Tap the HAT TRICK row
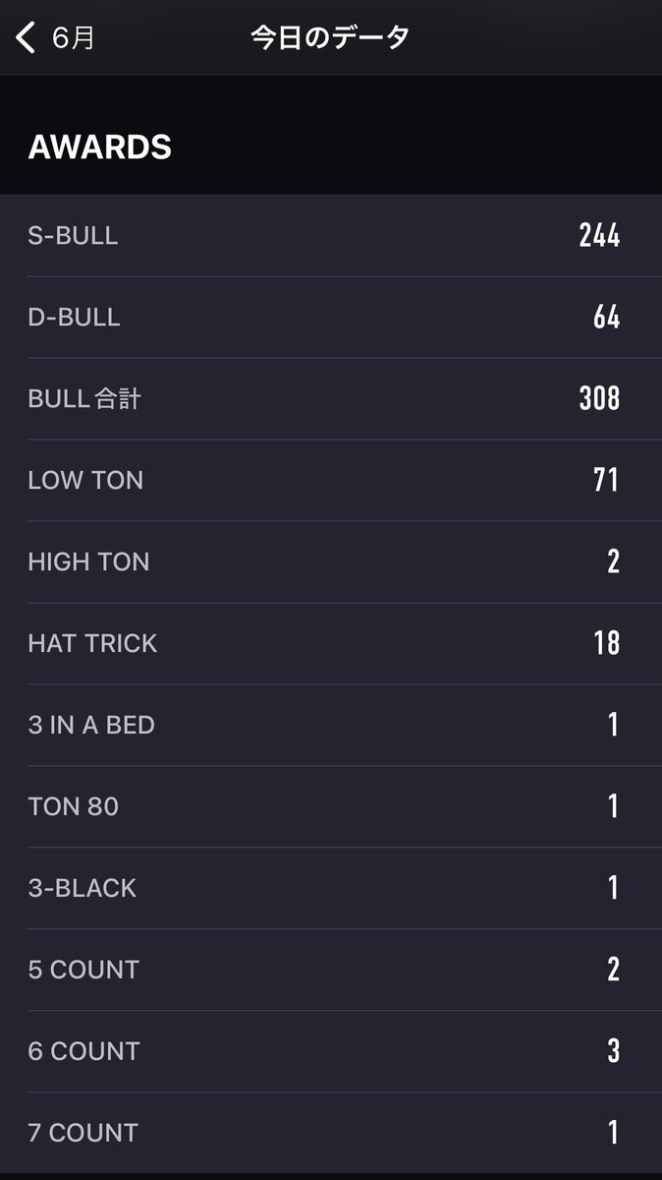 [x=331, y=643]
